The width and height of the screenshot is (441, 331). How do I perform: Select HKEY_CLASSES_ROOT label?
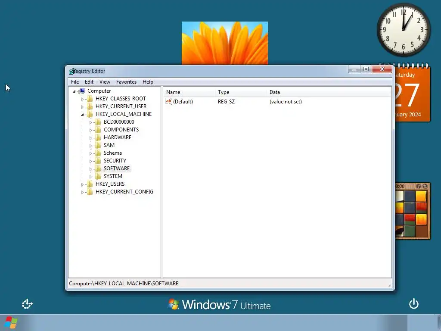coord(121,99)
